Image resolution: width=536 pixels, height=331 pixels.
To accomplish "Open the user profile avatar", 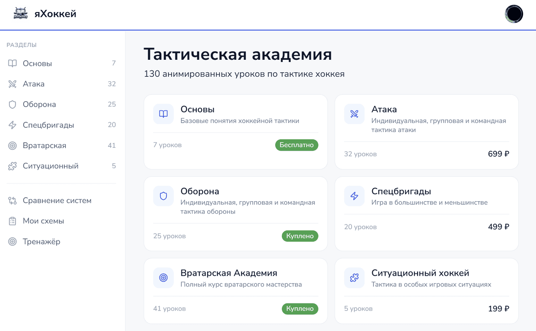I will [x=514, y=14].
